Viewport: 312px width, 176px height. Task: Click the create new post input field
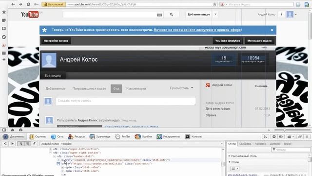(x=126, y=101)
